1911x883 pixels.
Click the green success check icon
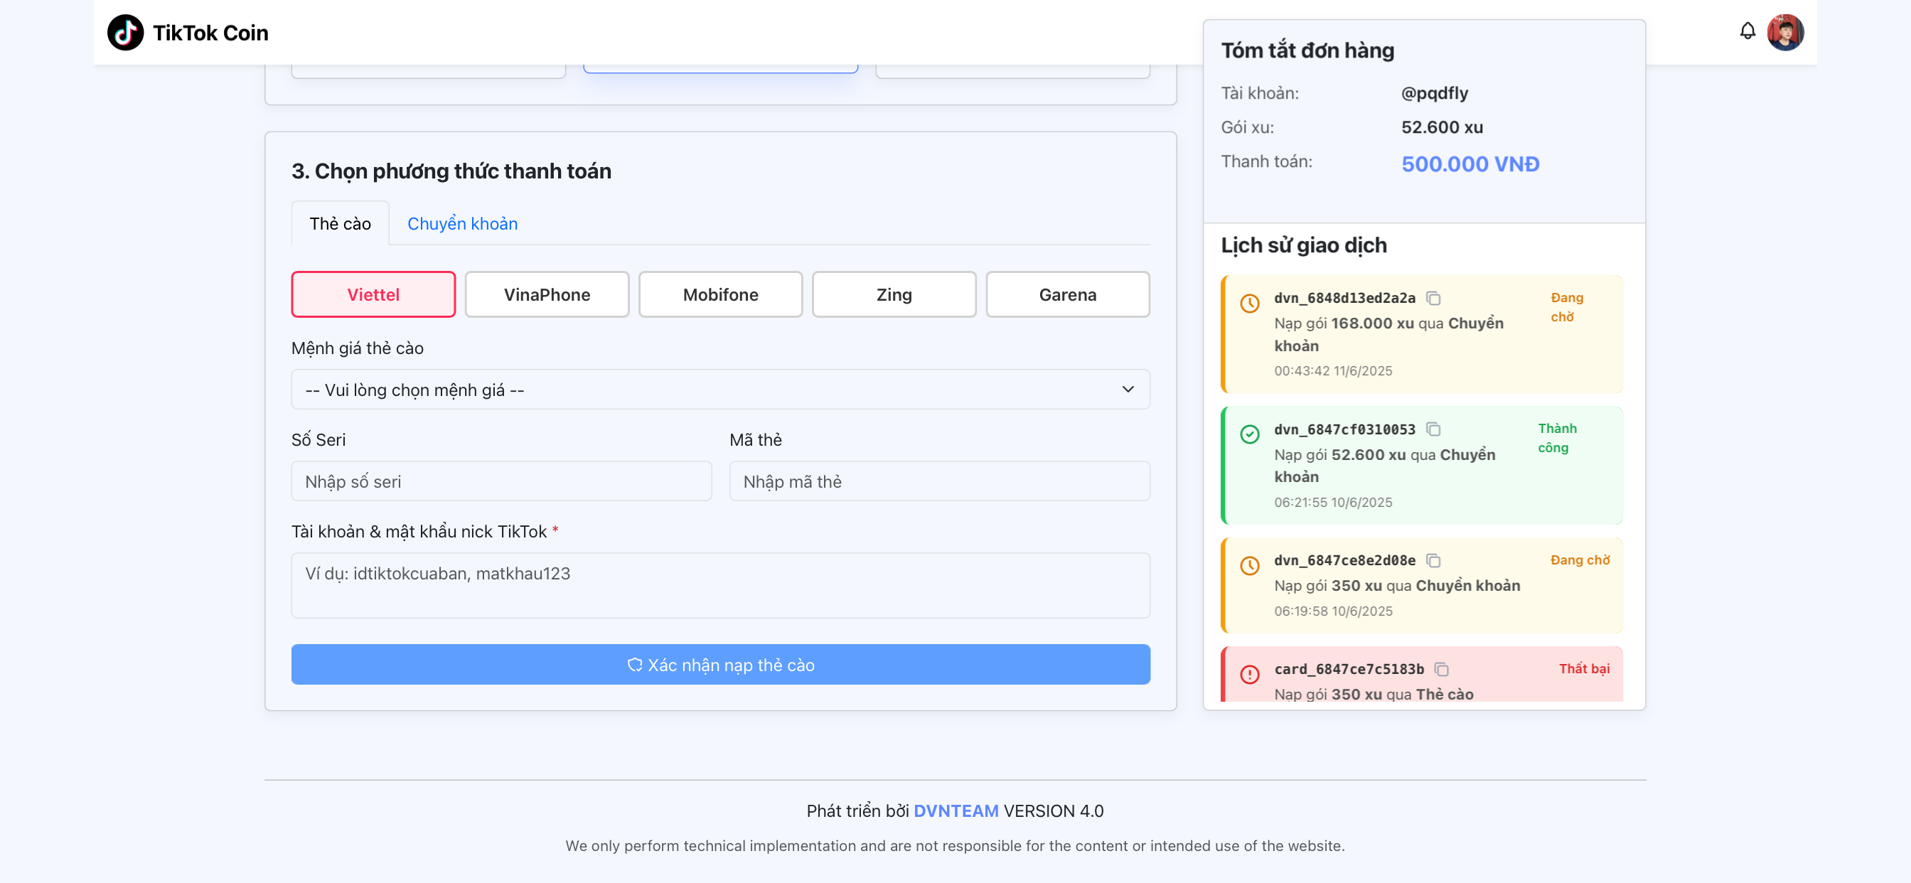[1249, 435]
